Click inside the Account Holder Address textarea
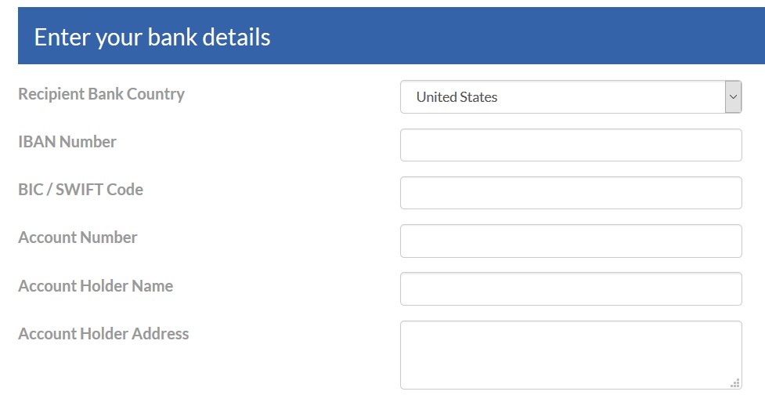Viewport: 765px width, 406px height. point(571,355)
